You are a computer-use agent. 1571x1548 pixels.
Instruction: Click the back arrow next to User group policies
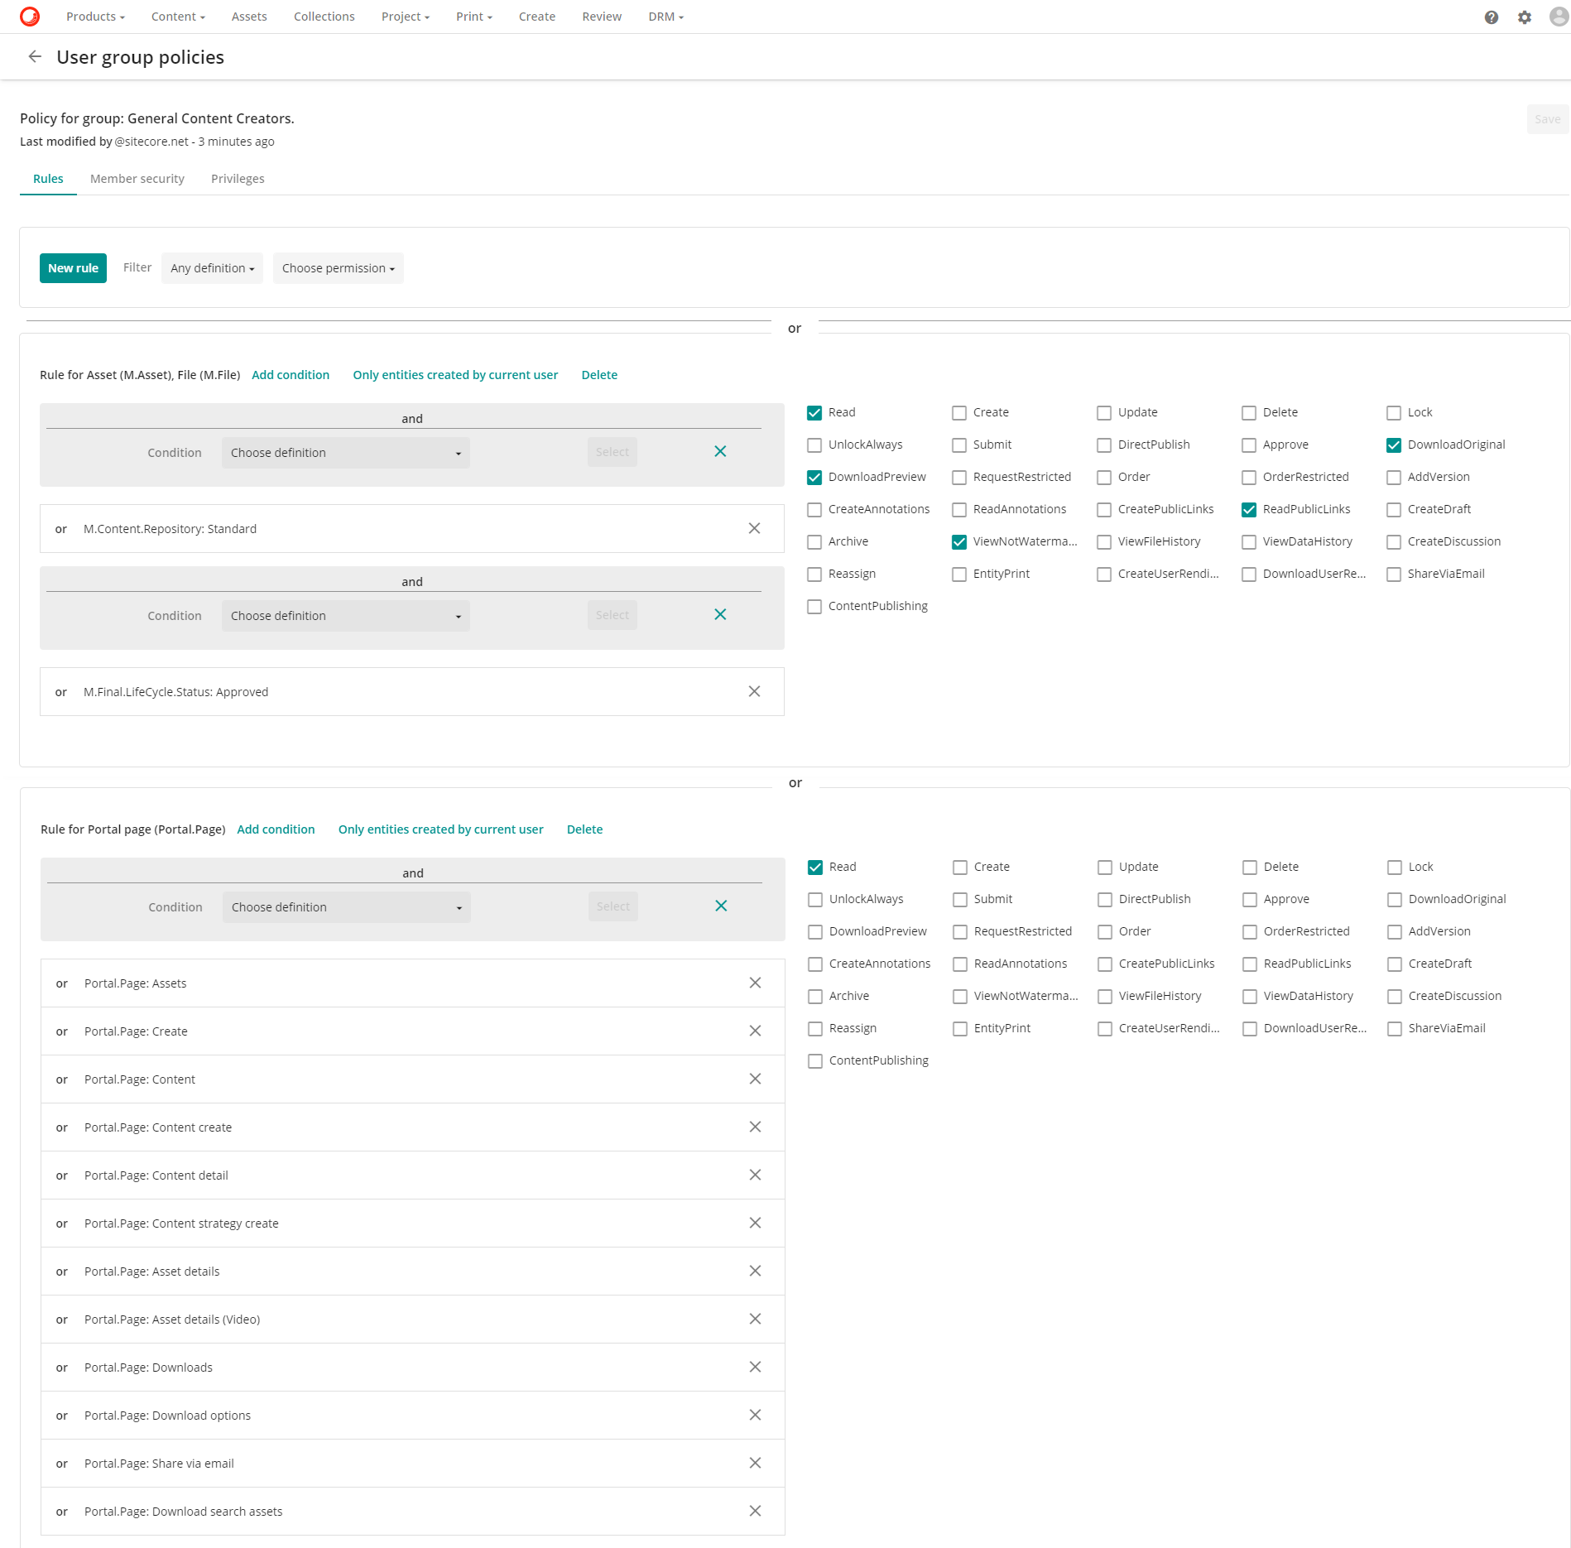pos(35,56)
